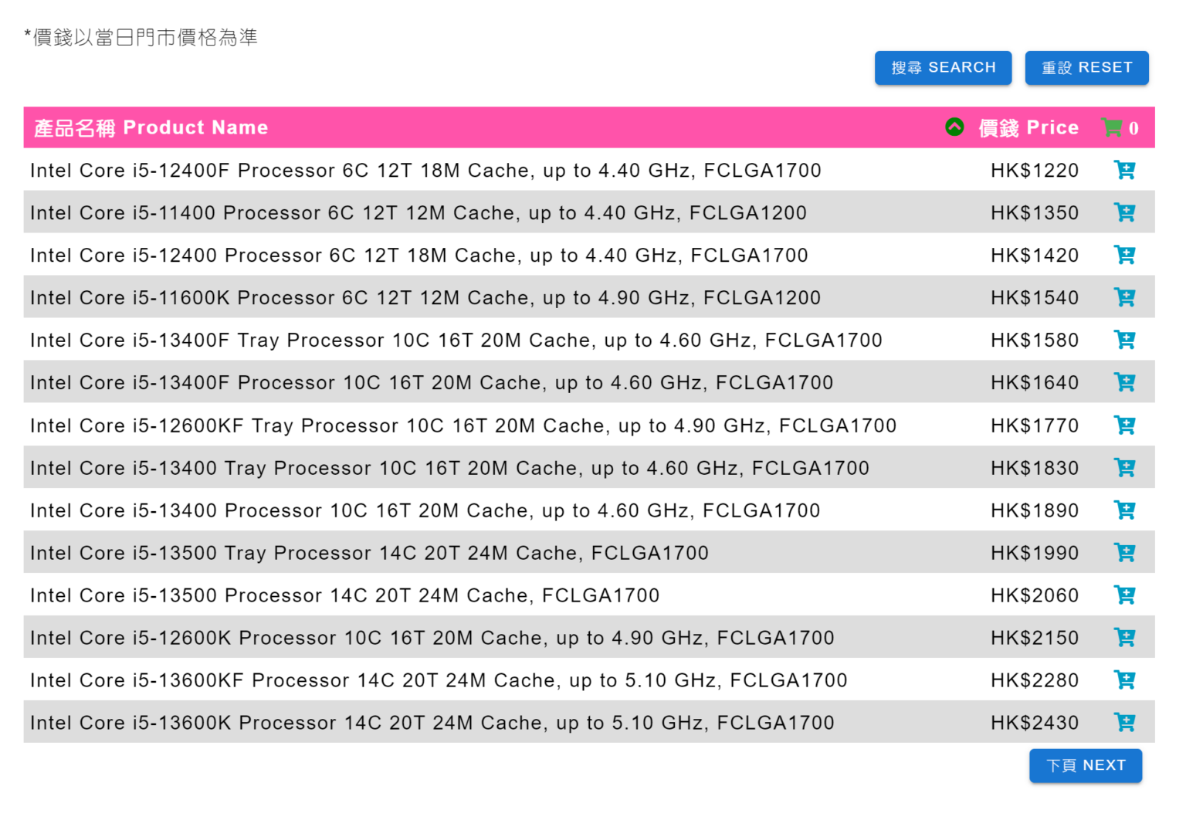
Task: Select the Intel Core i5-13500 Tray row
Action: click(369, 552)
